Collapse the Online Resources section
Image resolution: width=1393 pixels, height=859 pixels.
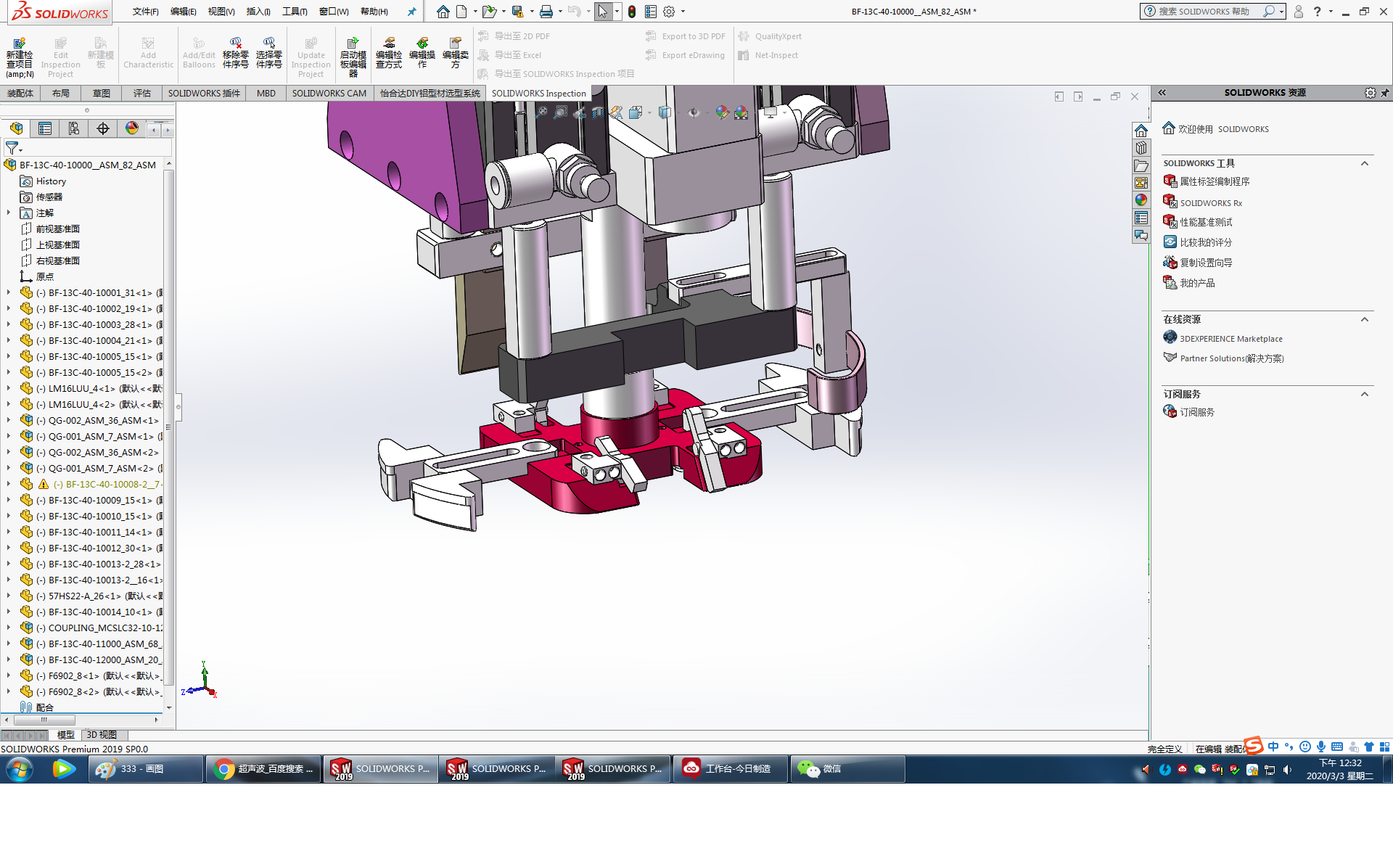(x=1364, y=320)
